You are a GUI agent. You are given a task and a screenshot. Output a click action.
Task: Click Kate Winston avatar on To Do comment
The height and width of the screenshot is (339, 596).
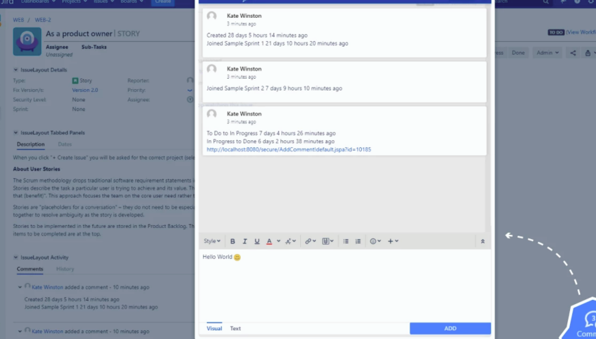click(x=212, y=114)
